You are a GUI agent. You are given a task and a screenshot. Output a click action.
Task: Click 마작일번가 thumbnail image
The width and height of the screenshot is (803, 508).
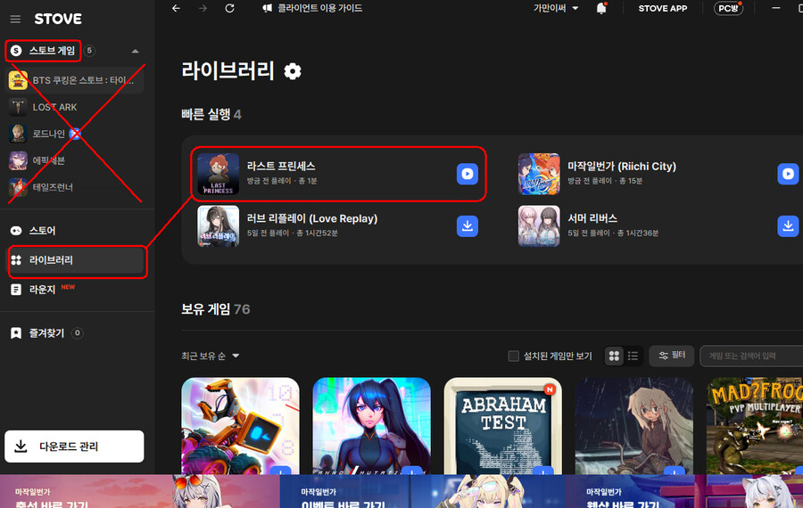(539, 174)
